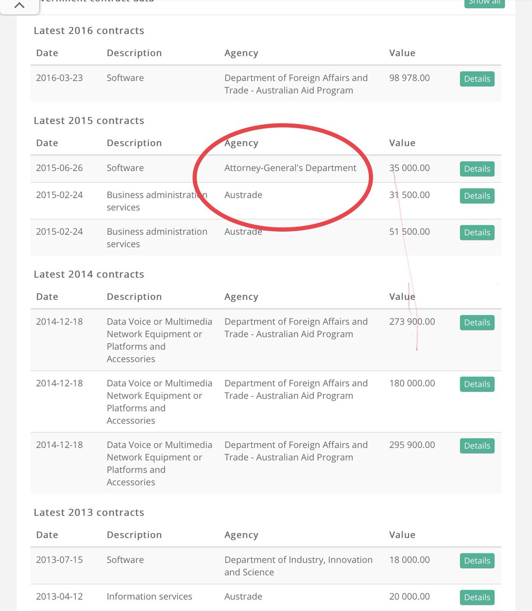Click Date column header under 2014 contracts
Screen dimensions: 532x611
point(47,297)
